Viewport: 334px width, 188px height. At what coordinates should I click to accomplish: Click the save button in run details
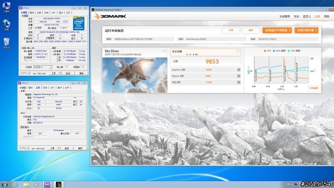pos(251,30)
